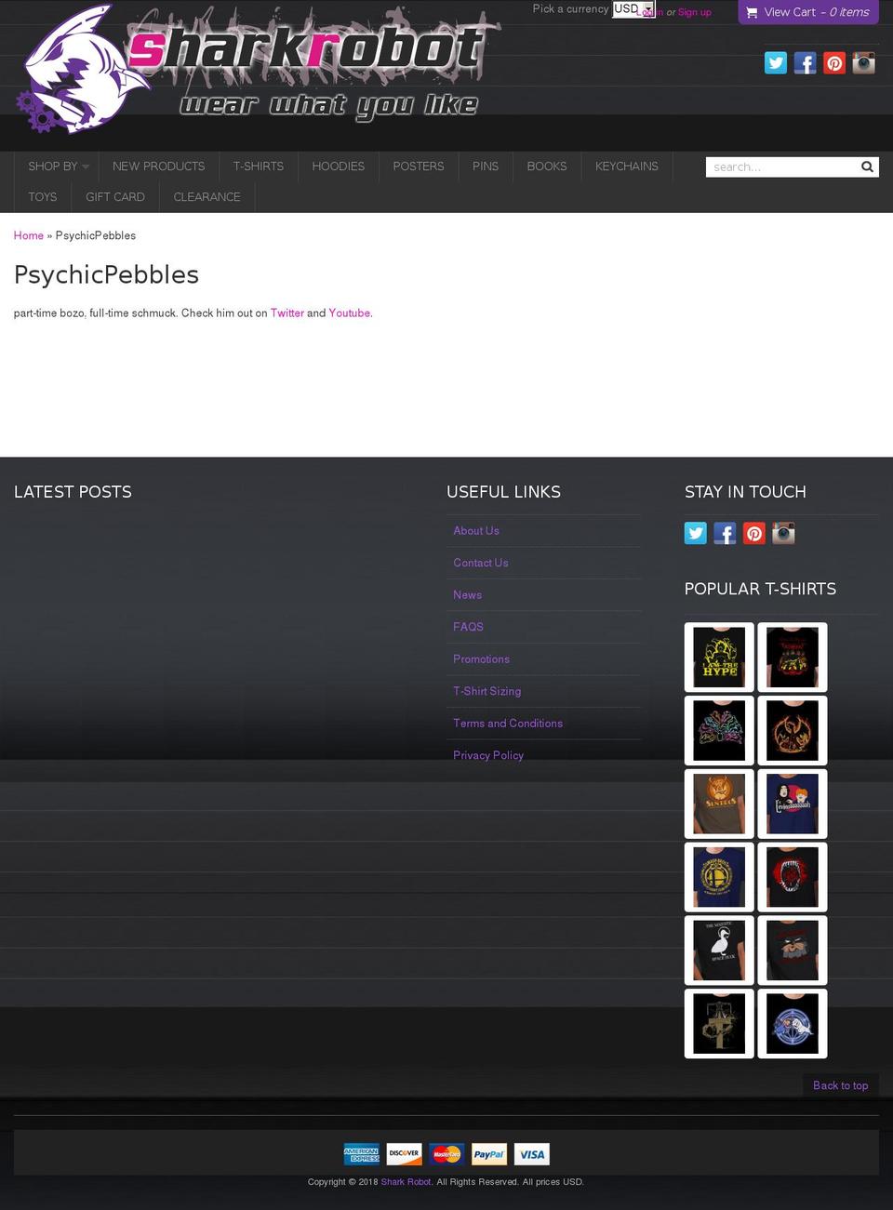Image resolution: width=893 pixels, height=1210 pixels.
Task: Open the T-Shirt Sizing link
Action: click(487, 691)
